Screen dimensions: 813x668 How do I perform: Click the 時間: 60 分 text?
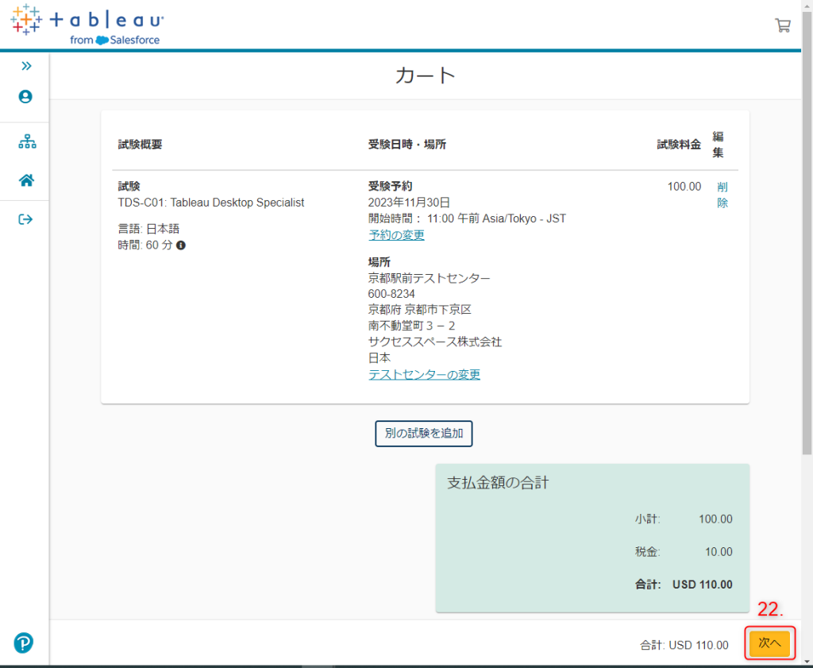[x=145, y=245]
